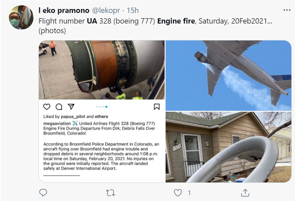
Task: Tap the Instagram heart like icon
Action: pos(47,106)
